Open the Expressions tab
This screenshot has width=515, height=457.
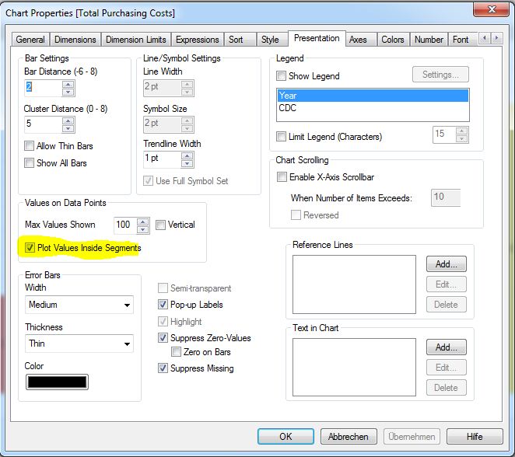[x=198, y=40]
